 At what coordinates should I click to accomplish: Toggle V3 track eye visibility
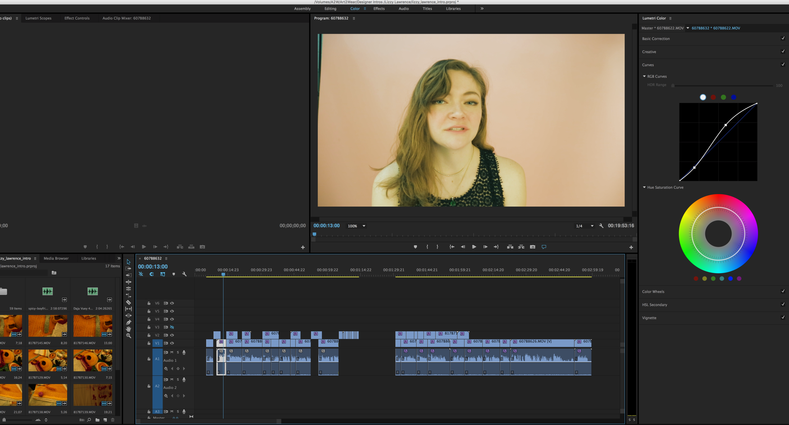click(x=172, y=327)
